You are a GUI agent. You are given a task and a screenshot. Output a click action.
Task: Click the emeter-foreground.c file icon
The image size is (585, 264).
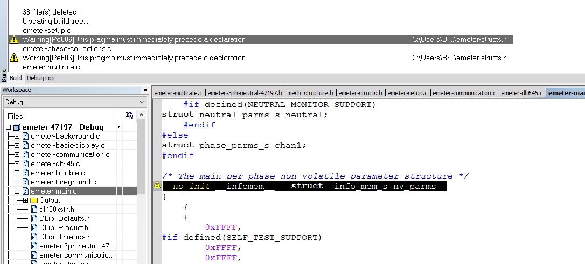25,182
